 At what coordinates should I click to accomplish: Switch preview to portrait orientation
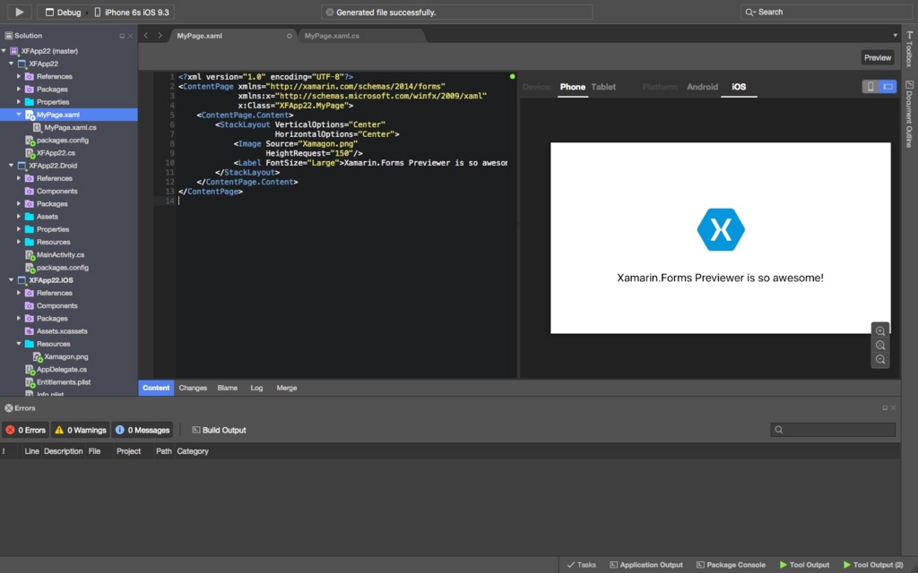[870, 87]
